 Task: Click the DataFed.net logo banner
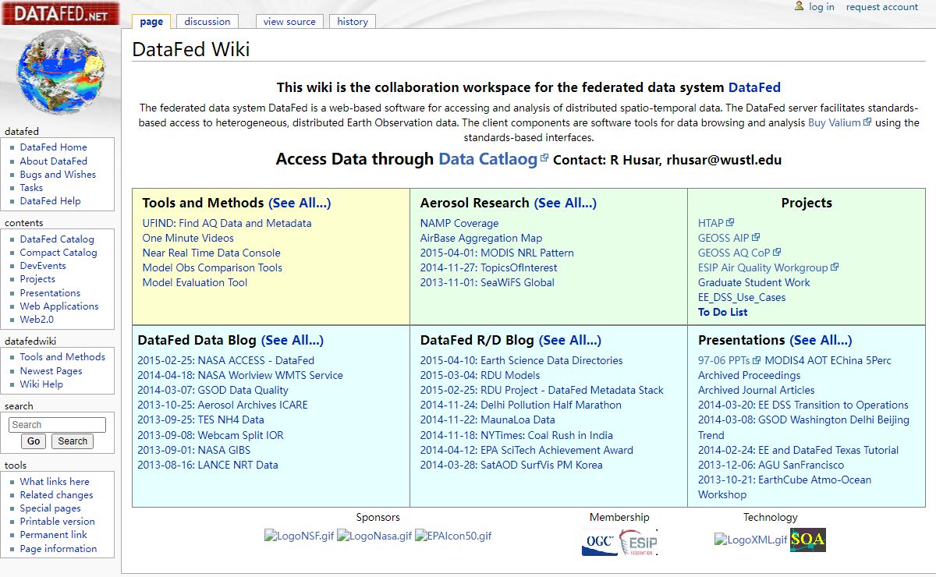point(60,13)
